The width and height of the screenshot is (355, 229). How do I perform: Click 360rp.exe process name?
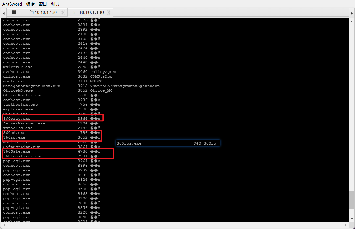(x=14, y=137)
